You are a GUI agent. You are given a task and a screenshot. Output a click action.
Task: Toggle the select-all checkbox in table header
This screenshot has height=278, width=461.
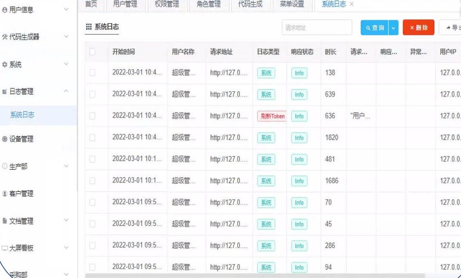coord(92,52)
